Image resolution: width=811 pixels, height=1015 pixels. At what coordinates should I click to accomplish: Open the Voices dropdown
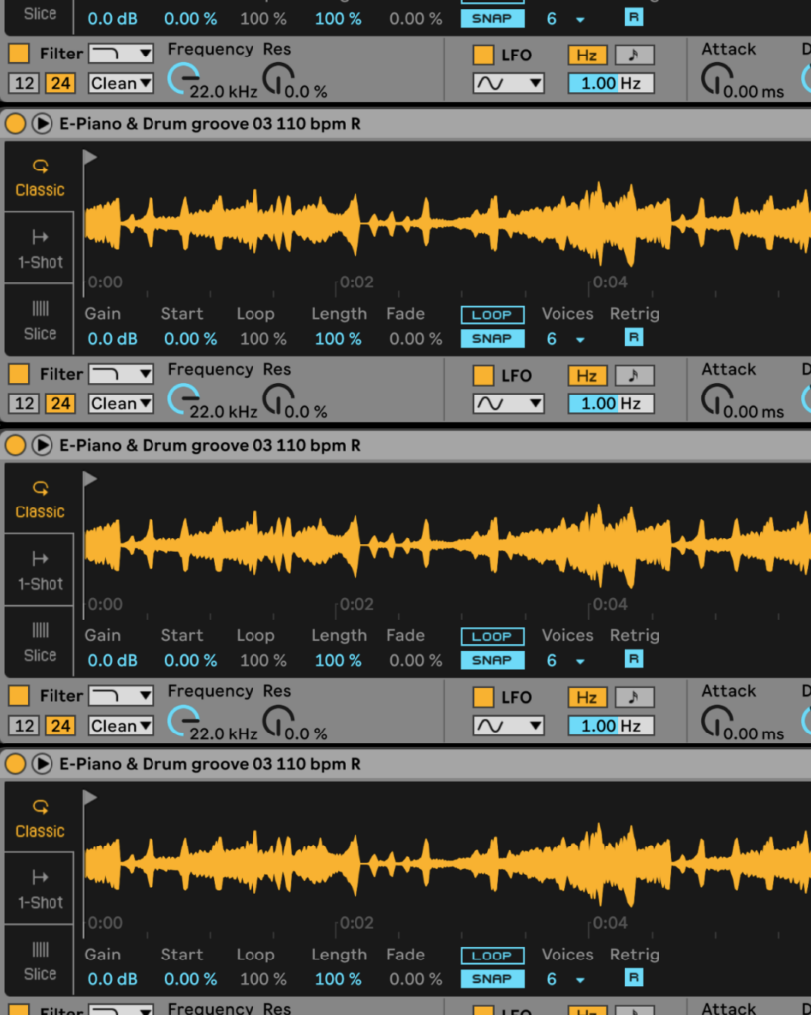(579, 338)
